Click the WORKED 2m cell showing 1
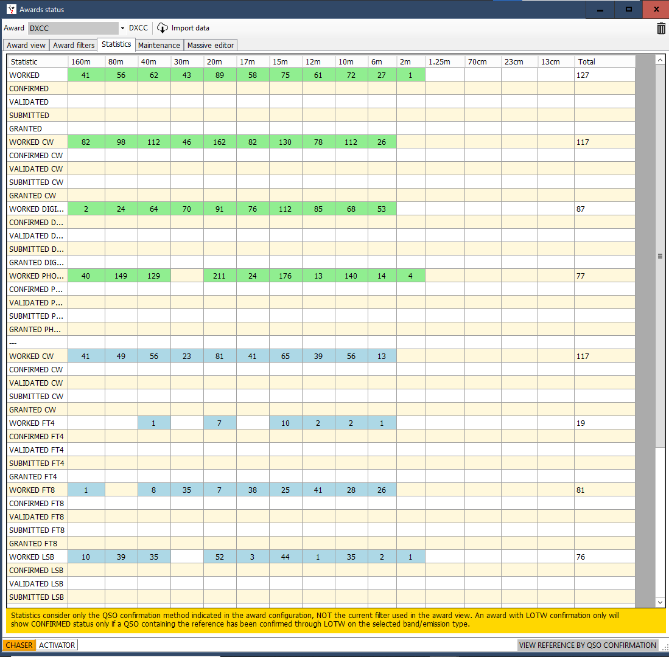This screenshot has height=657, width=669. point(410,75)
